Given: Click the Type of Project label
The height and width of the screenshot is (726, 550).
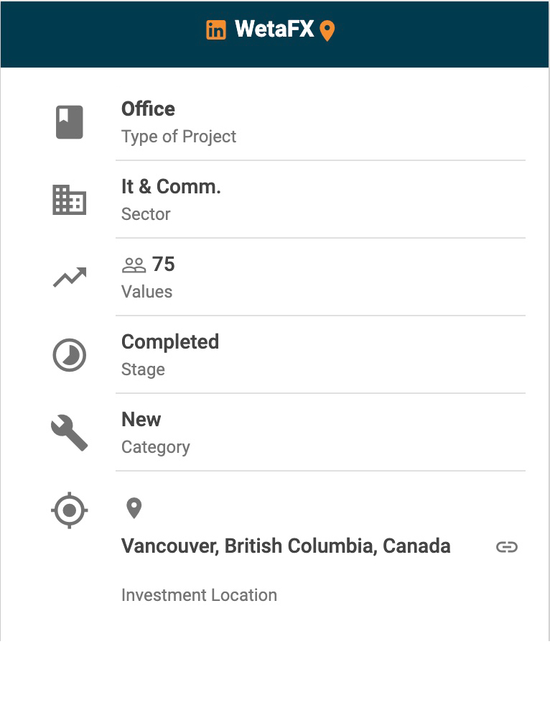Looking at the screenshot, I should (x=179, y=137).
